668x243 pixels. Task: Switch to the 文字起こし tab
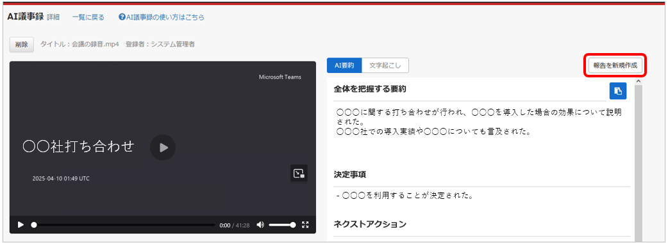coord(385,65)
